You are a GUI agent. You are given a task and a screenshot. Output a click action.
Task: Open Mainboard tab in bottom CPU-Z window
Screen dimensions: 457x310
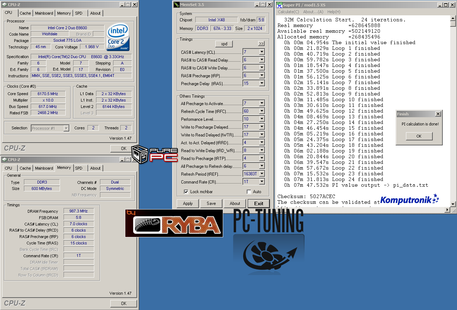click(44, 168)
